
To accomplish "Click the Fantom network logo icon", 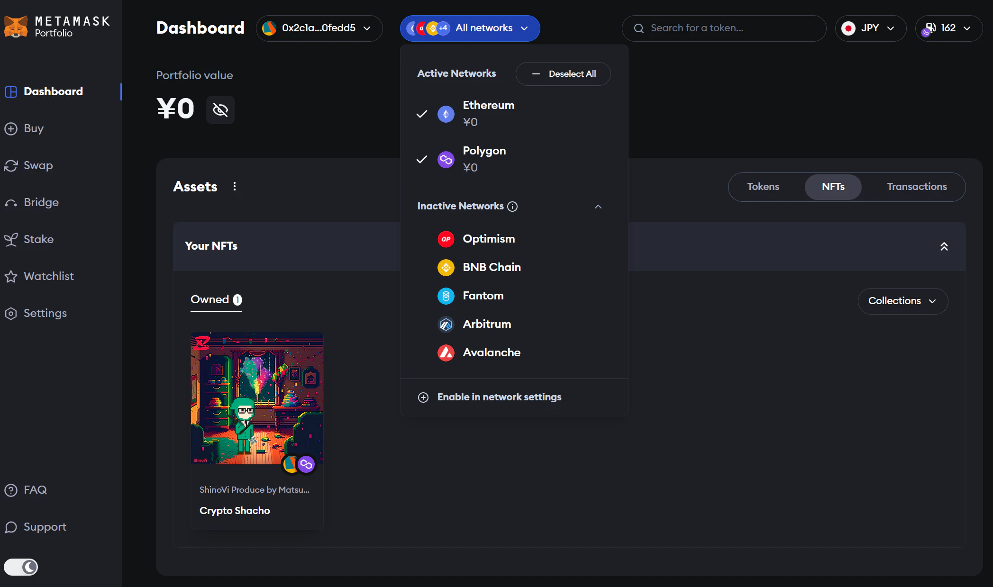I will coord(446,296).
